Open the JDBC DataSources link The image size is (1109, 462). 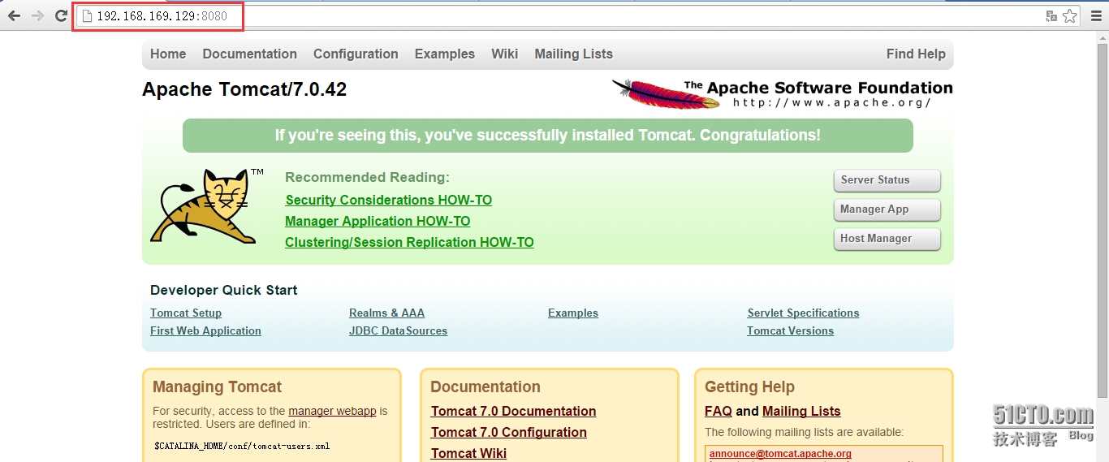[398, 330]
